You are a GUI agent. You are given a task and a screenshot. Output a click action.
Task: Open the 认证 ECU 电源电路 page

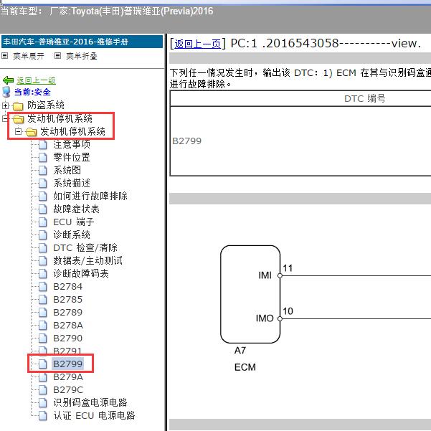point(94,416)
